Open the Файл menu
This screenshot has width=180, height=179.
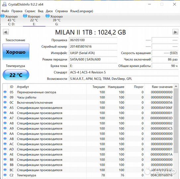point(5,11)
